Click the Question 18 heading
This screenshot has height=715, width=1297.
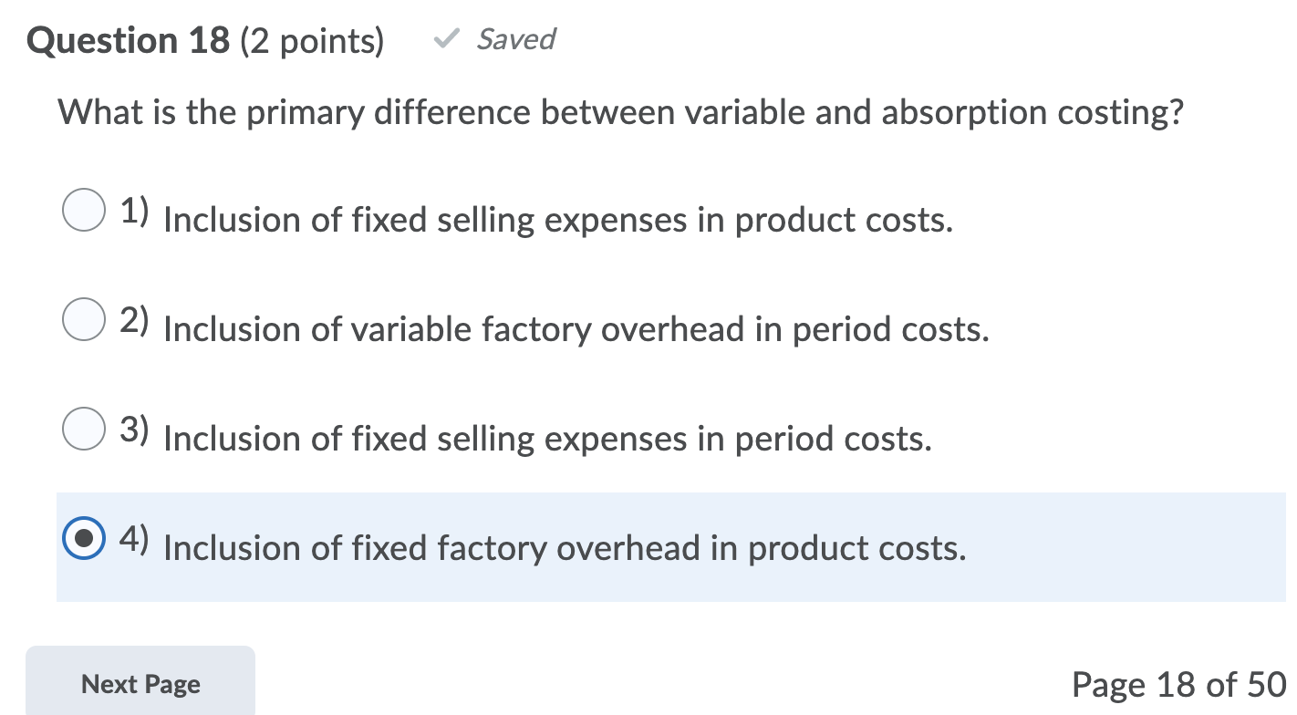pos(126,39)
